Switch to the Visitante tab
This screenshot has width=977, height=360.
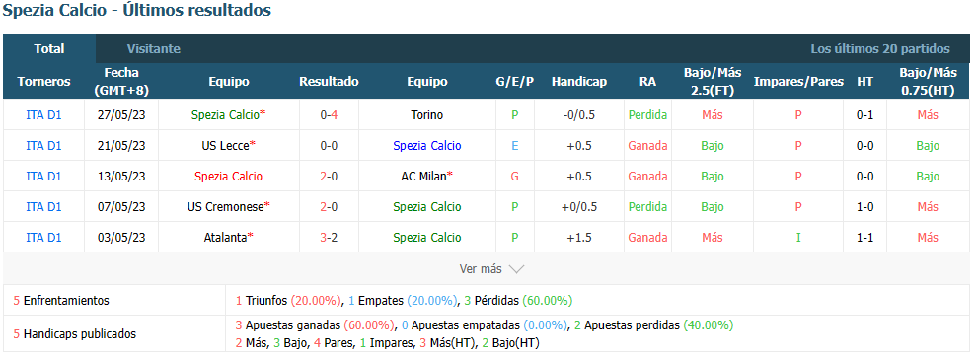click(153, 48)
